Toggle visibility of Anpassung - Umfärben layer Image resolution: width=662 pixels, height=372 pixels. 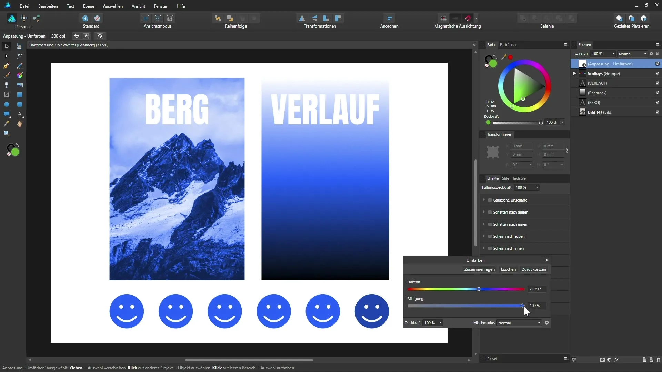[x=657, y=64]
